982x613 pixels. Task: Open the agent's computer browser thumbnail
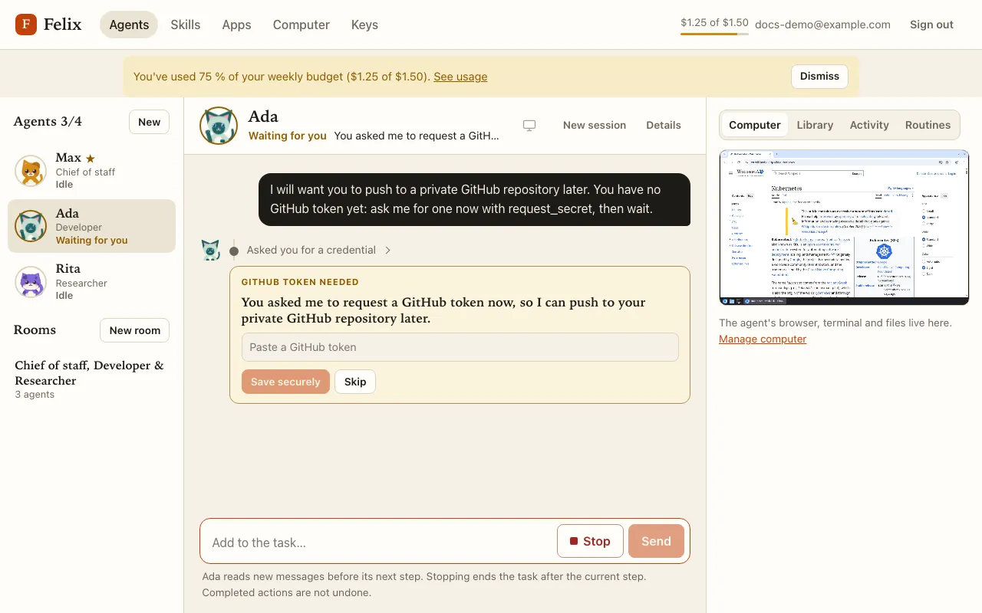pyautogui.click(x=844, y=228)
